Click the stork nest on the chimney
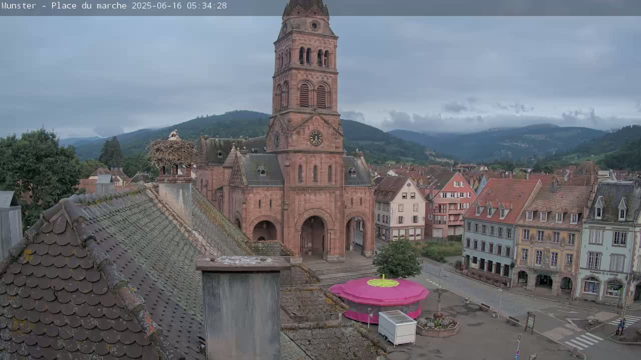This screenshot has height=360, width=641. [x=172, y=152]
